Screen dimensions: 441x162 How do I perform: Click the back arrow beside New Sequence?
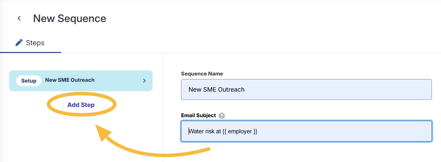pyautogui.click(x=19, y=18)
